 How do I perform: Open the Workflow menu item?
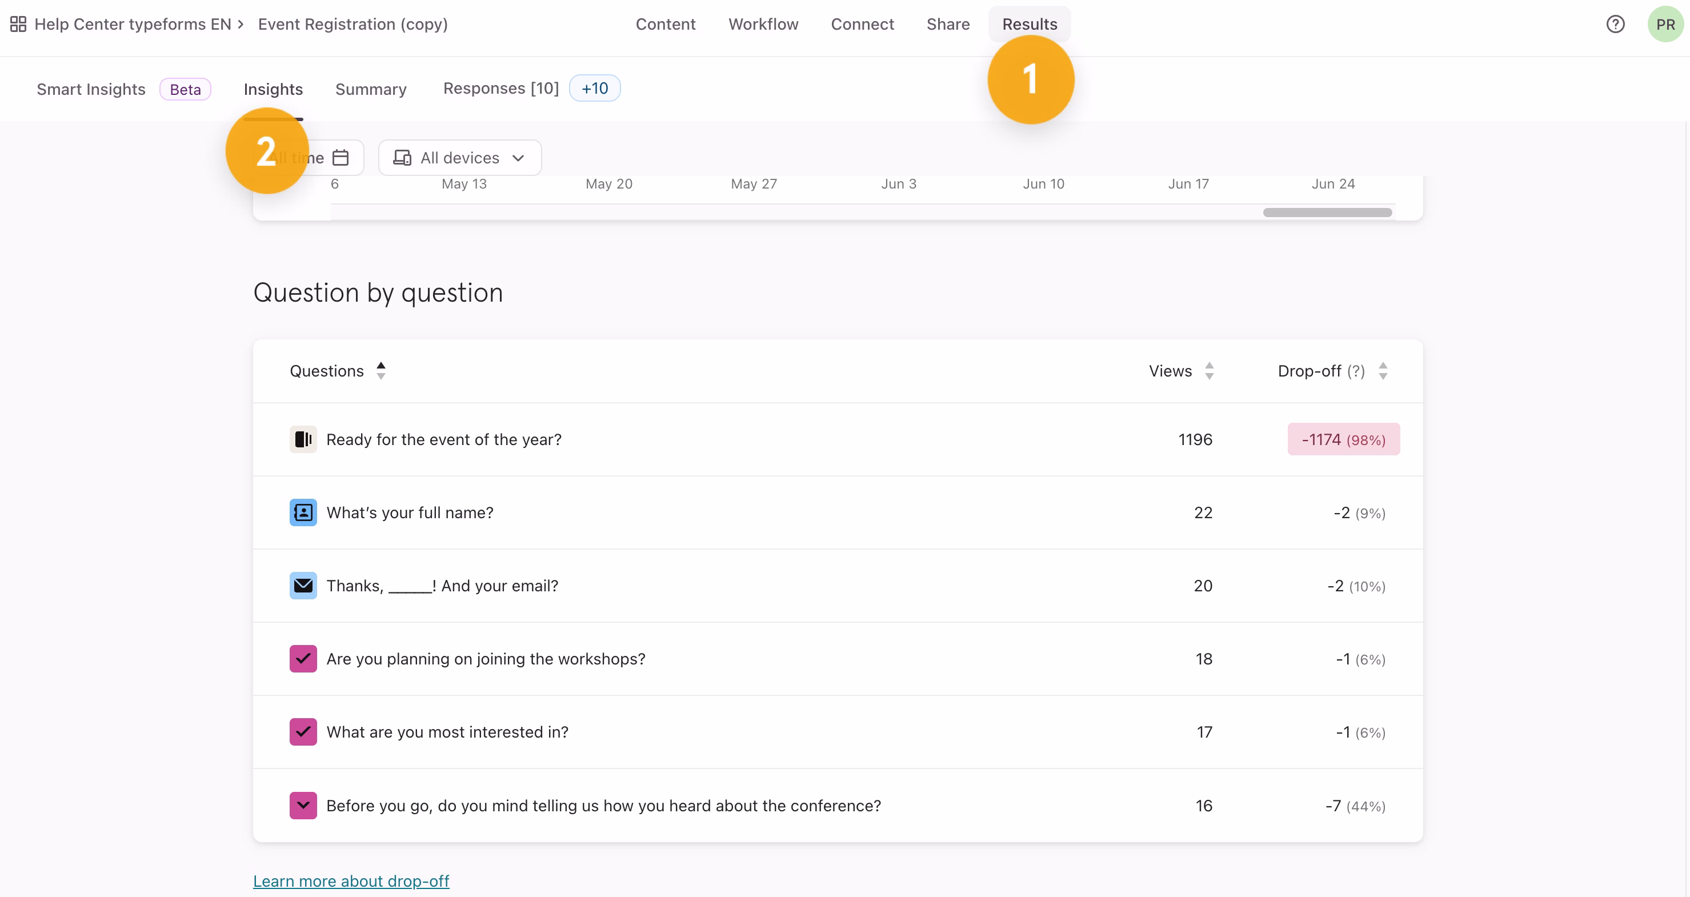click(x=763, y=24)
